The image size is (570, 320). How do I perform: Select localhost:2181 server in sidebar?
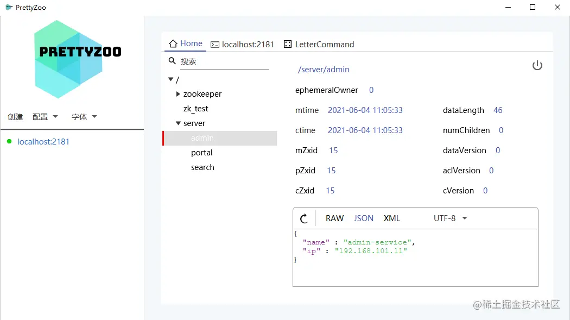coord(43,141)
